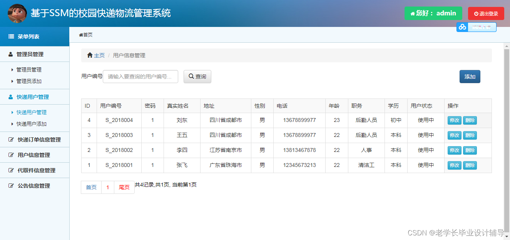
Task: Click the 退出登录 logout button
Action: coord(486,13)
